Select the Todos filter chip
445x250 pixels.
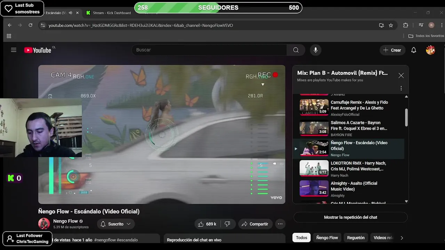pos(301,238)
